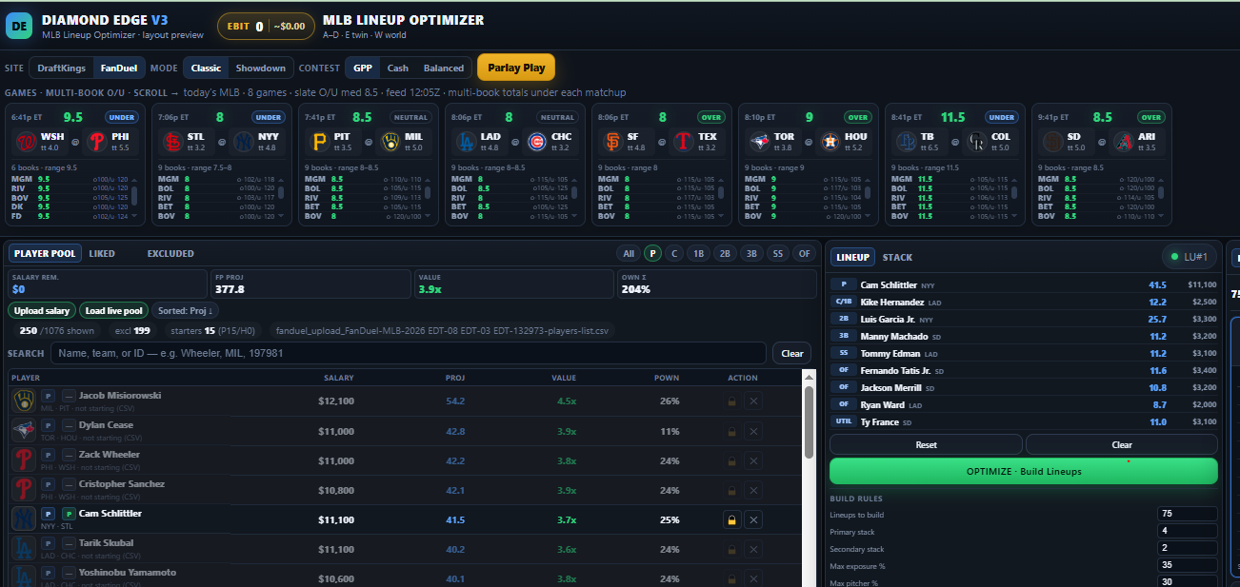Toggle sort order via Sorted: Proj chip
Image resolution: width=1240 pixels, height=587 pixels.
(186, 310)
